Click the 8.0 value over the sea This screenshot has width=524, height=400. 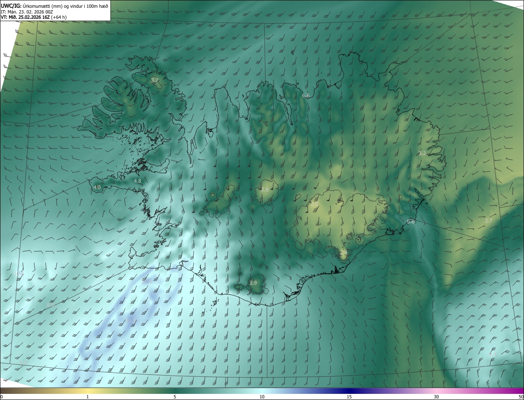tap(50, 305)
